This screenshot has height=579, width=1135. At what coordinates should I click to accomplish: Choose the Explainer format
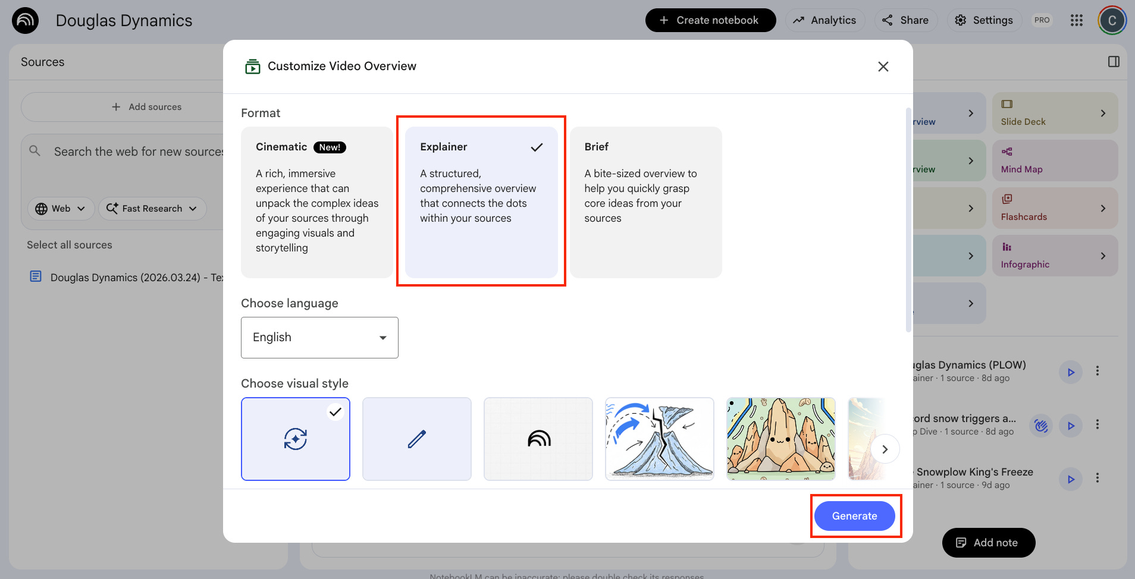click(x=481, y=202)
